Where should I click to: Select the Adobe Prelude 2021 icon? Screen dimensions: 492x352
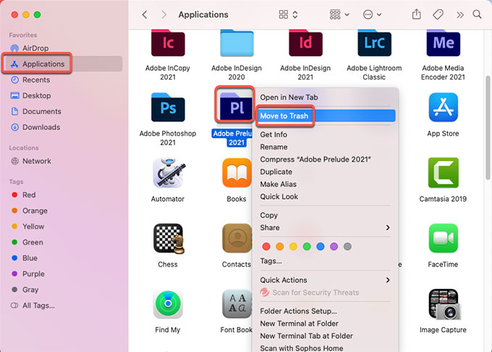point(236,108)
